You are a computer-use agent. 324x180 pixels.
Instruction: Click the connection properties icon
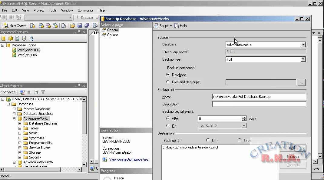pyautogui.click(x=105, y=159)
